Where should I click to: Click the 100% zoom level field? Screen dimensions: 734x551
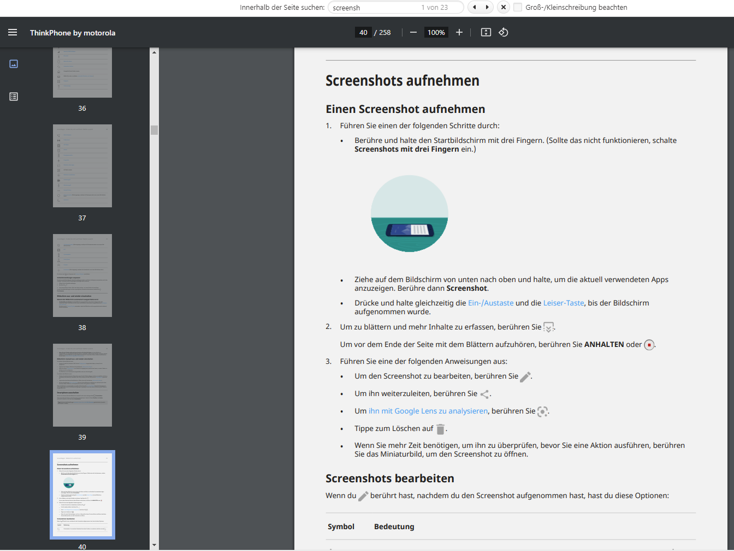pyautogui.click(x=436, y=33)
